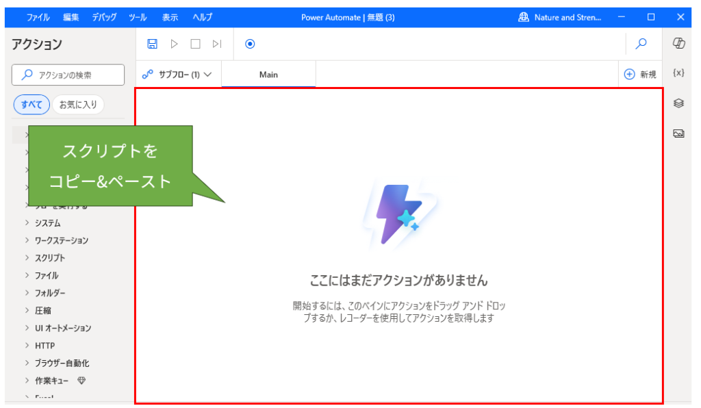
Task: Create a subflow with 新規 button
Action: 640,74
